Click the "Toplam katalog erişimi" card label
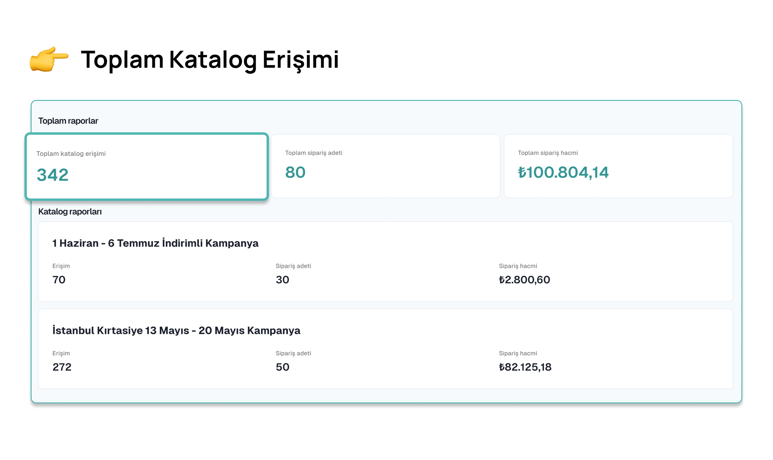Viewport: 773px width, 460px height. pos(71,154)
